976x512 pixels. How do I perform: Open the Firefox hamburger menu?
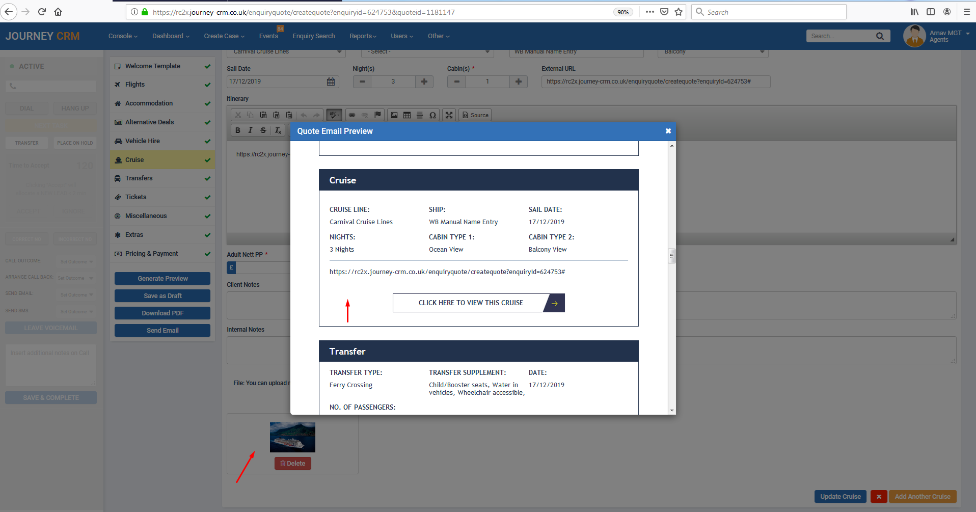point(966,12)
